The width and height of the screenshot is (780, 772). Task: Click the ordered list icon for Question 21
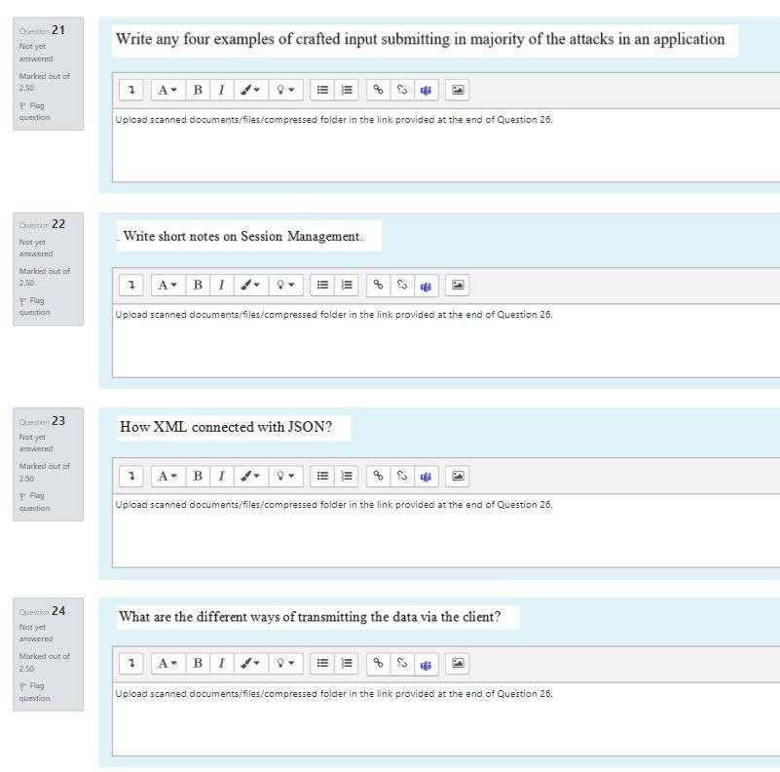tap(347, 90)
